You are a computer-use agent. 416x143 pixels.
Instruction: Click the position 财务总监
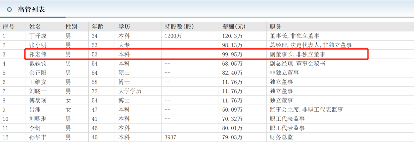pos(281,137)
